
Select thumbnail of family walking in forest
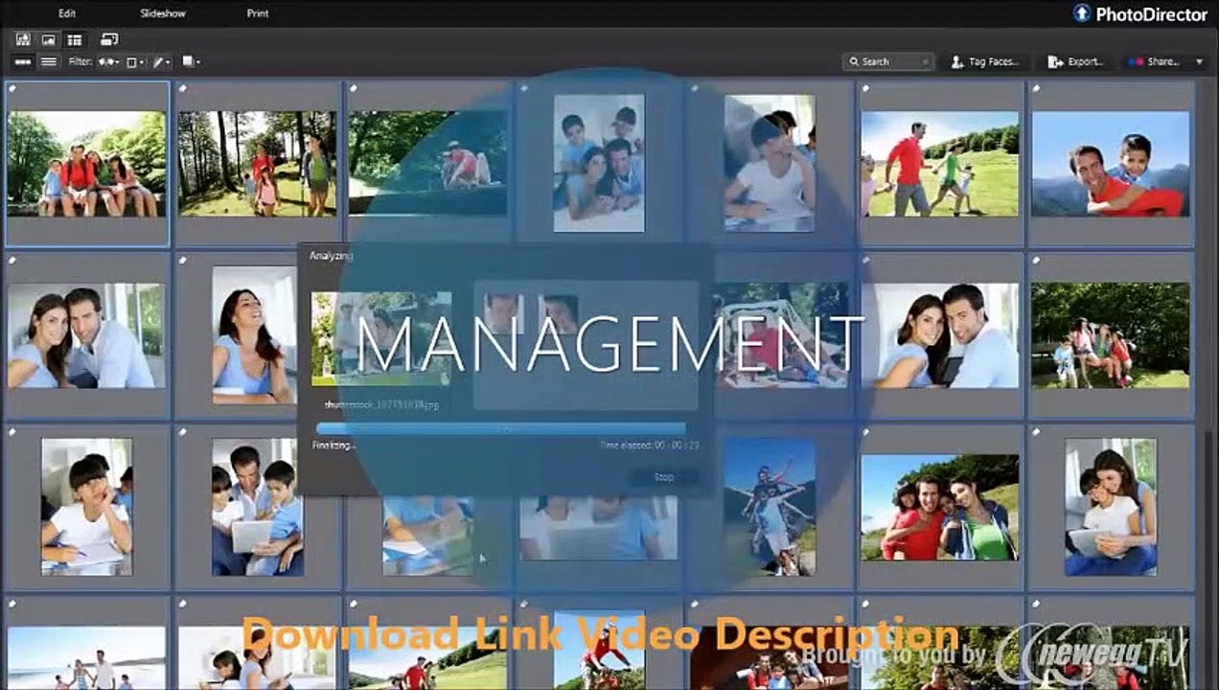[x=257, y=163]
